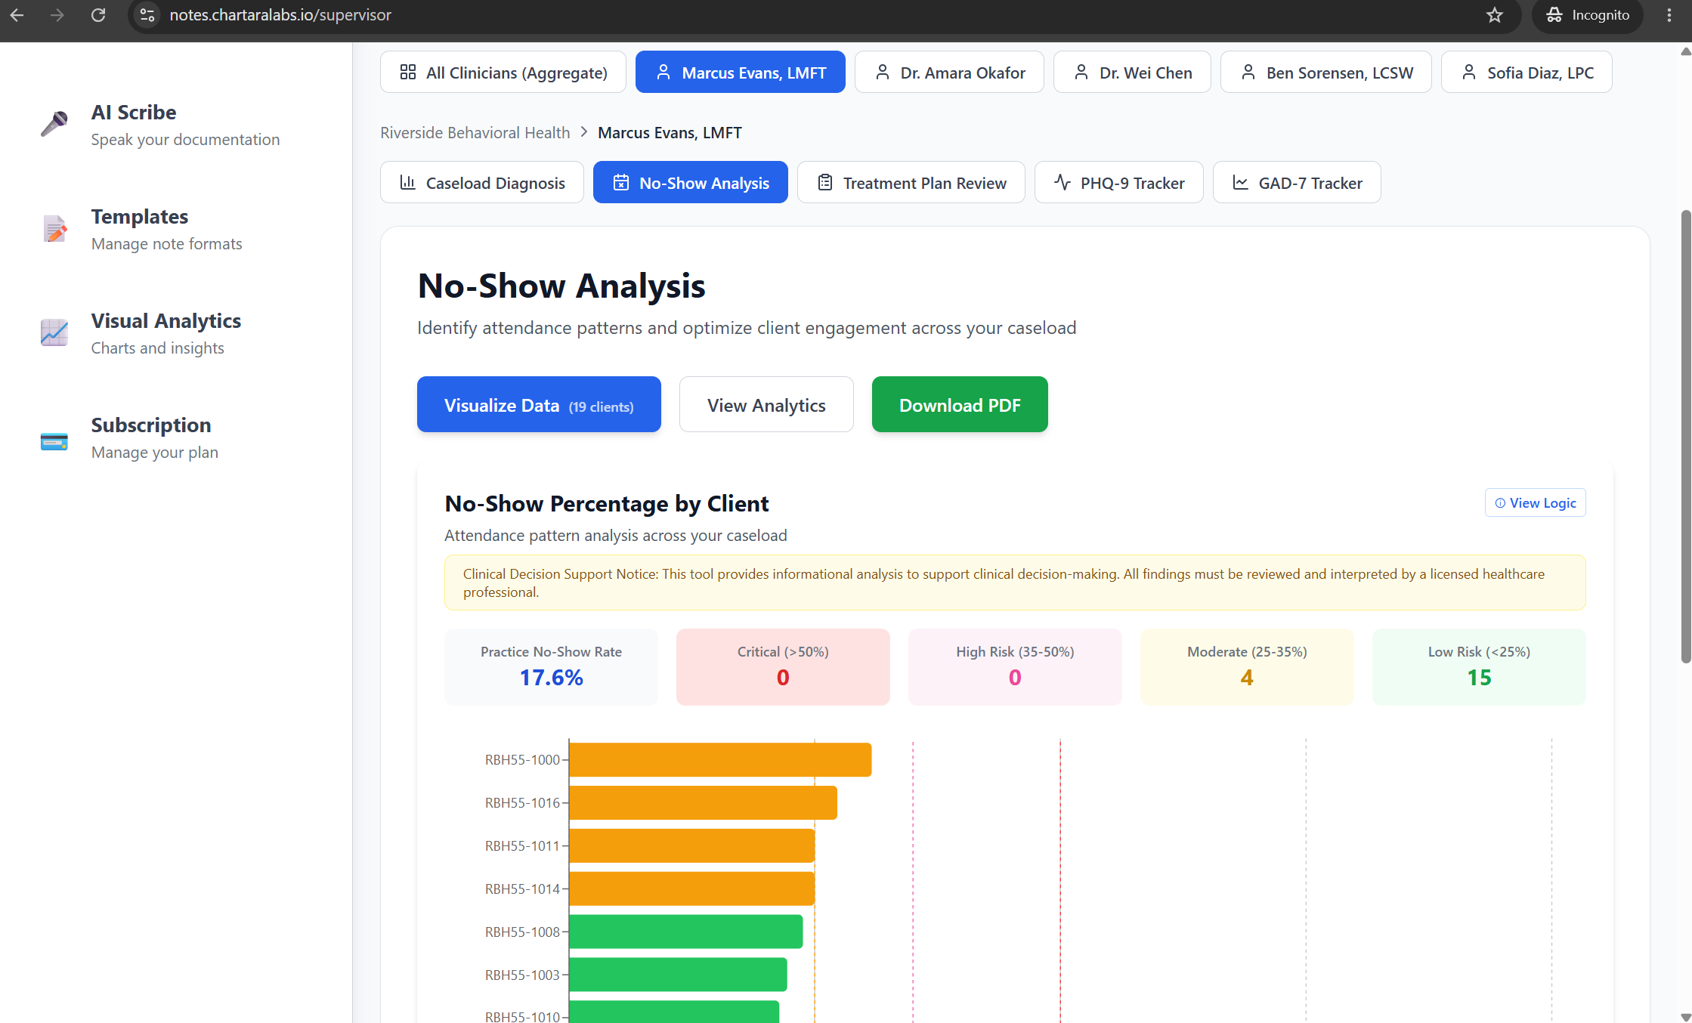Viewport: 1692px width, 1023px height.
Task: Click Visualize Data (19 clients) button
Action: [x=539, y=404]
